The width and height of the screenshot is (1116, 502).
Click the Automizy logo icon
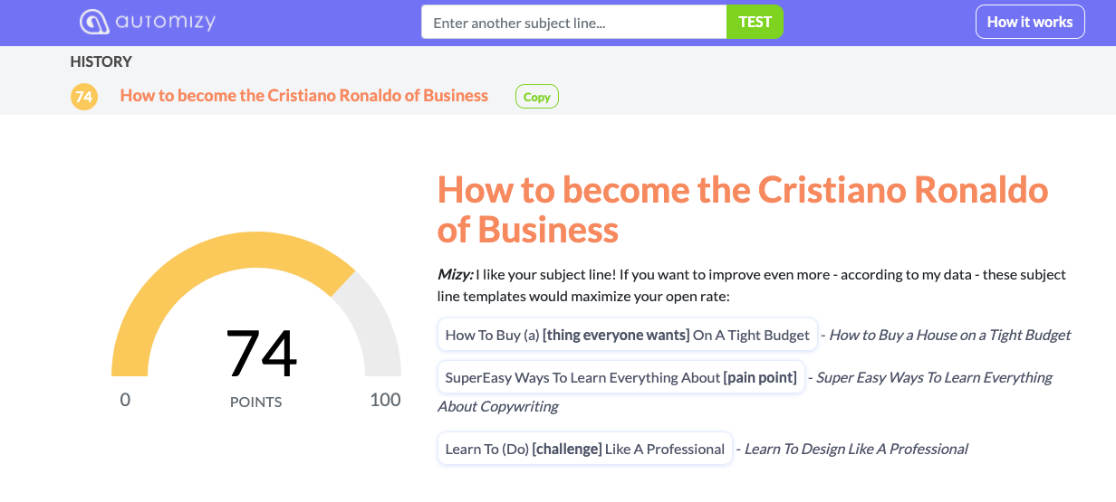tap(94, 22)
